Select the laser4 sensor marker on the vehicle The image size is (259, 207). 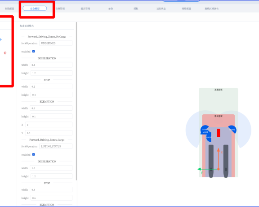(209, 137)
